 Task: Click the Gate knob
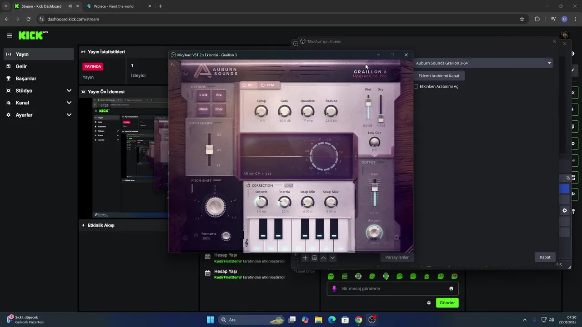coord(285,111)
